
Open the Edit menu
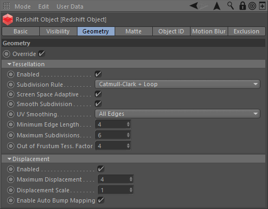(44, 6)
